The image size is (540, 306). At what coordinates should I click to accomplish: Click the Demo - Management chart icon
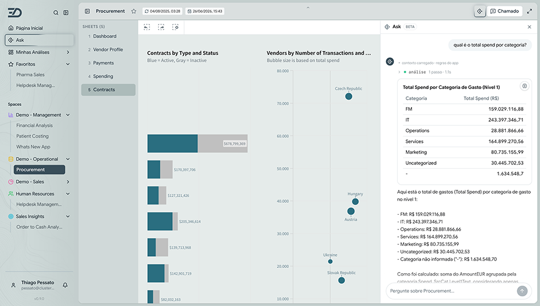11,115
